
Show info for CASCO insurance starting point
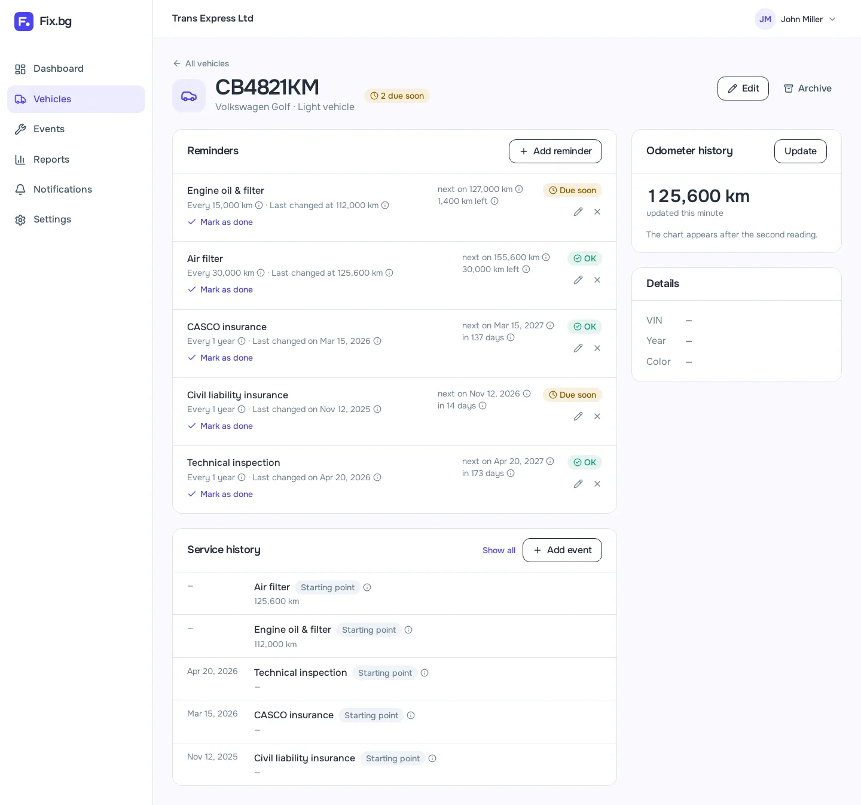tap(411, 715)
